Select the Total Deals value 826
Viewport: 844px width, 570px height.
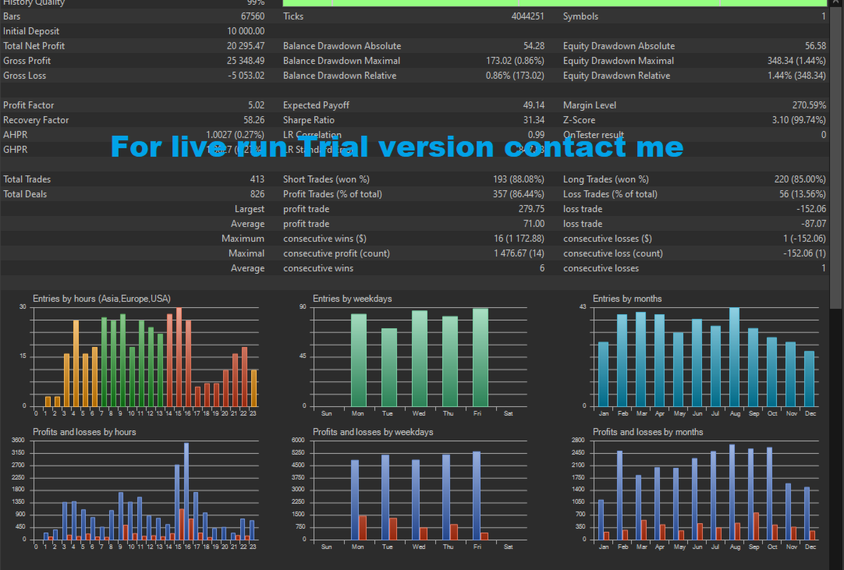pos(257,194)
